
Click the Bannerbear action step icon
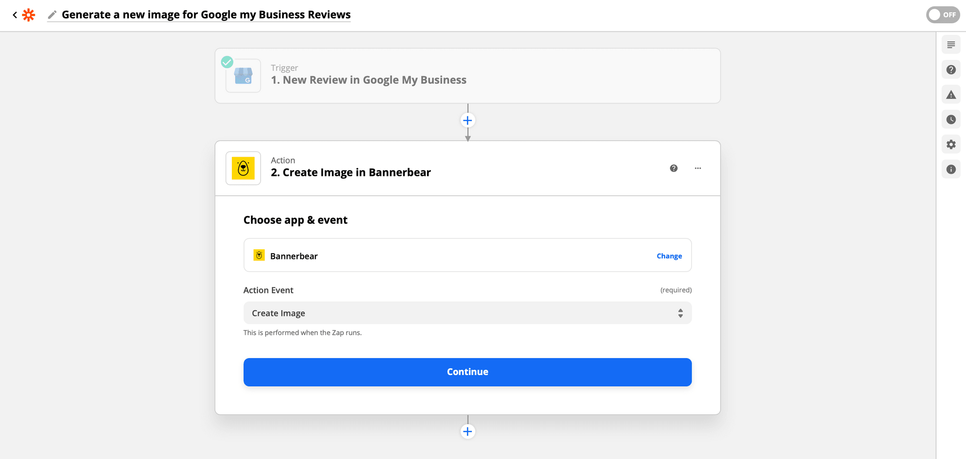243,168
